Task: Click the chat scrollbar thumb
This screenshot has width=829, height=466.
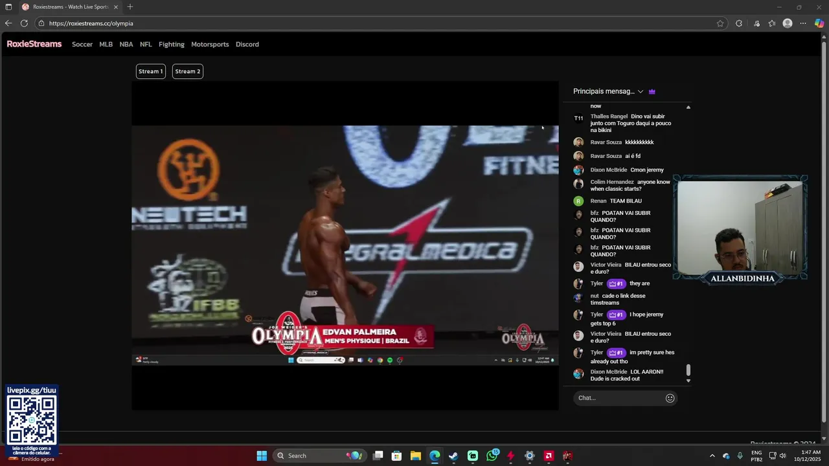Action: pyautogui.click(x=688, y=370)
